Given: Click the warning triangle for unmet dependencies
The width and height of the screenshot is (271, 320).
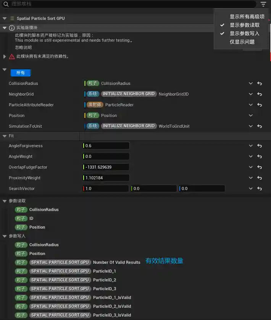Looking at the screenshot, I should tap(12, 57).
